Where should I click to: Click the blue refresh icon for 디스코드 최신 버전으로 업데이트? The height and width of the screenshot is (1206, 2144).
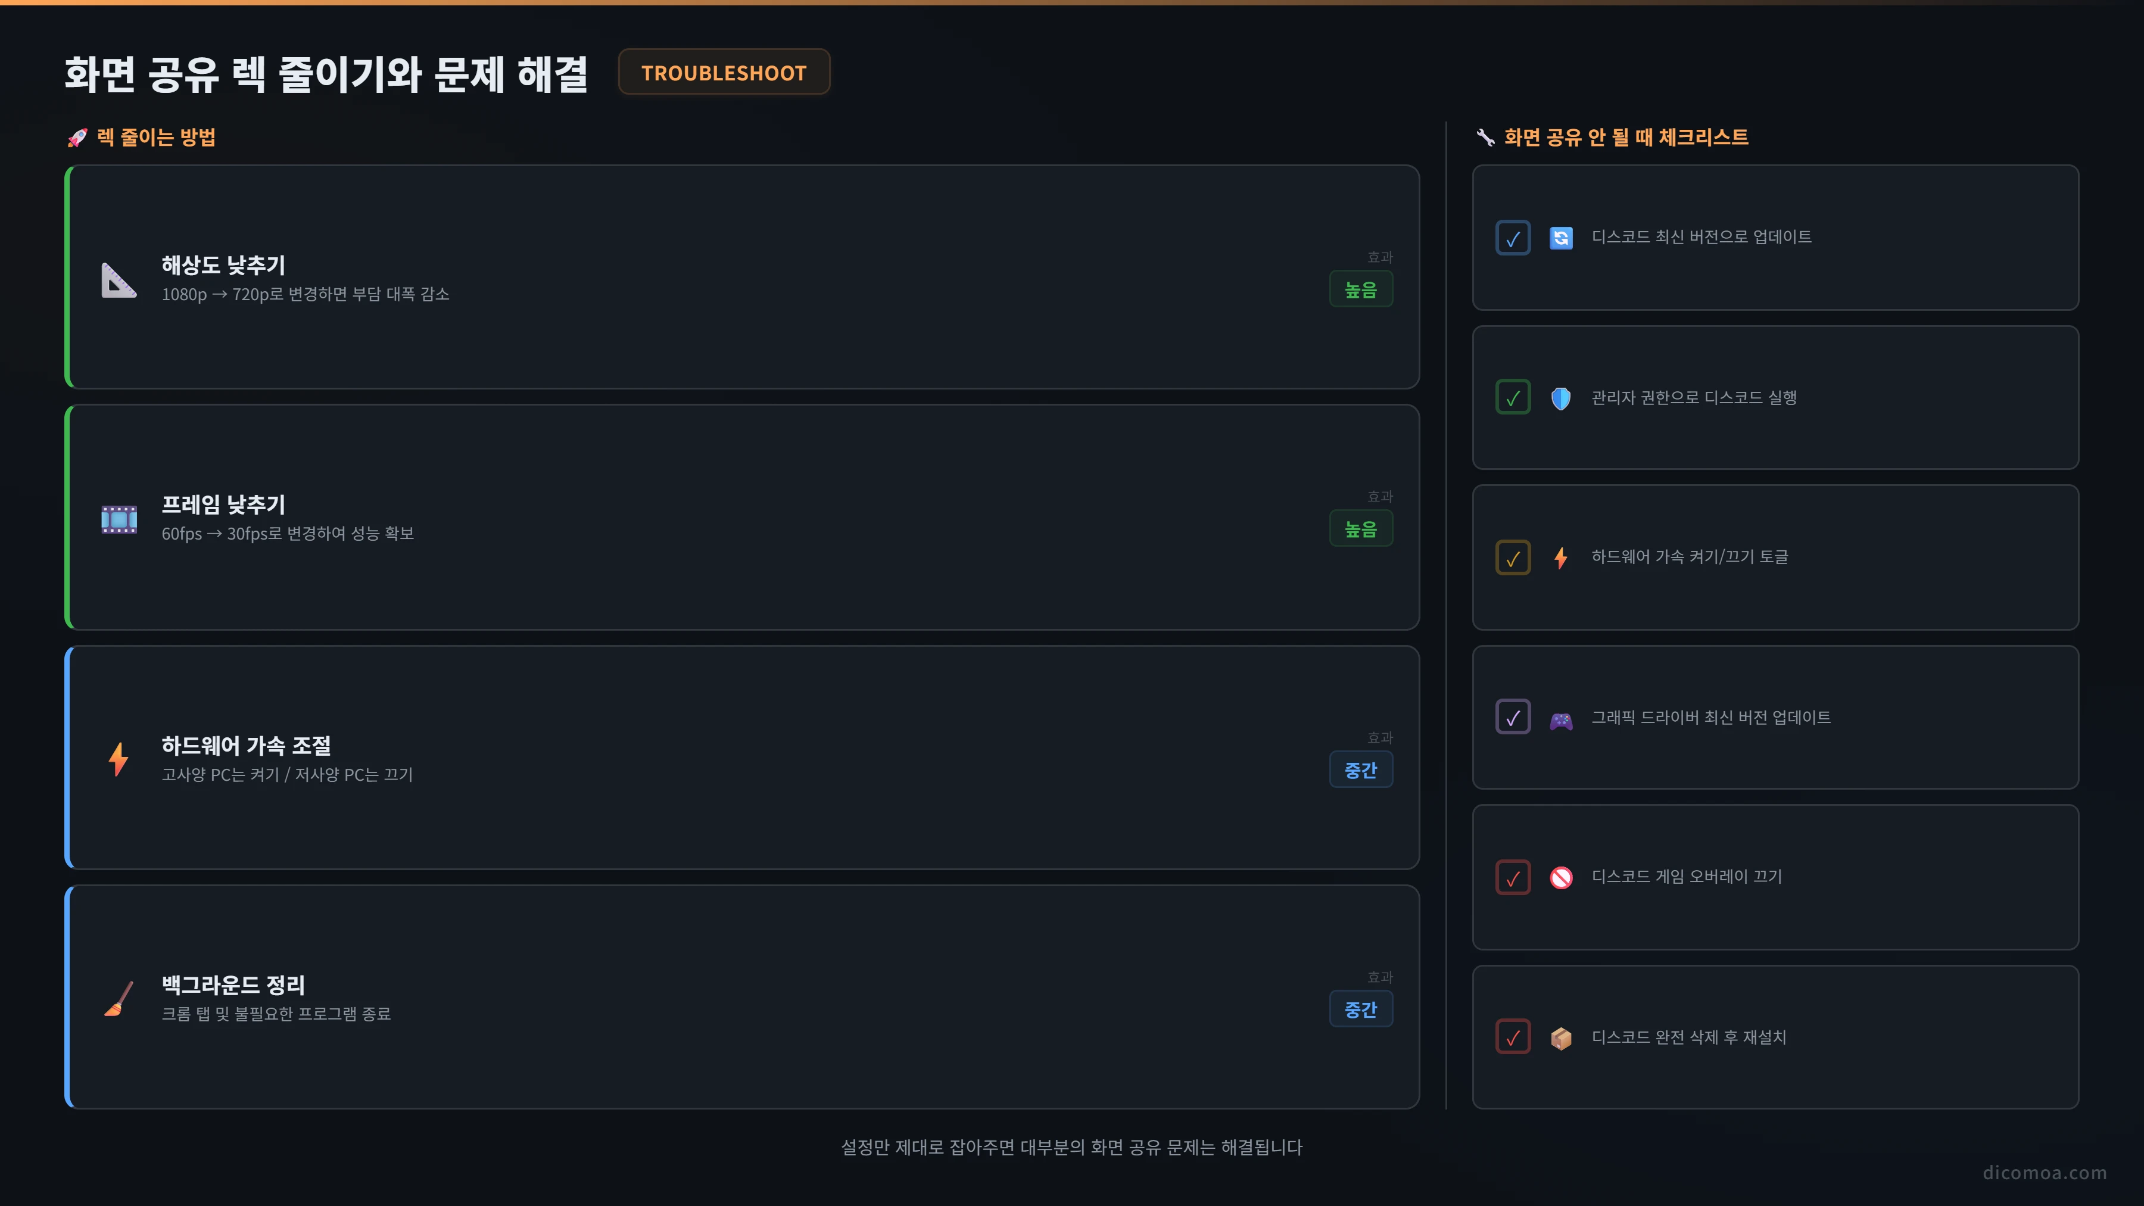(1562, 238)
